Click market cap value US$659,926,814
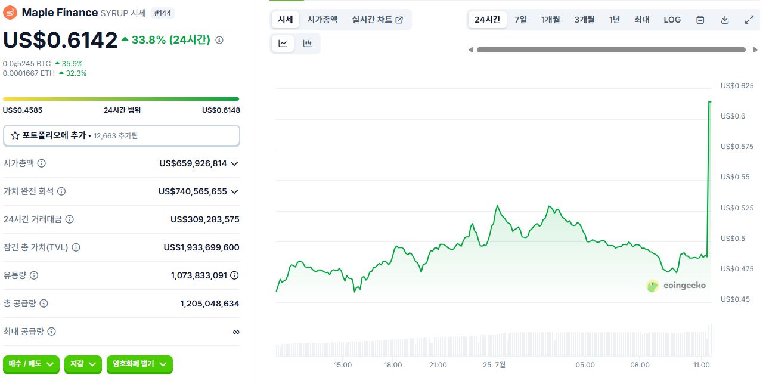Image resolution: width=766 pixels, height=384 pixels. point(193,163)
